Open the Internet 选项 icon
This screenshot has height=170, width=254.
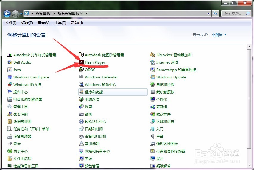(x=152, y=62)
